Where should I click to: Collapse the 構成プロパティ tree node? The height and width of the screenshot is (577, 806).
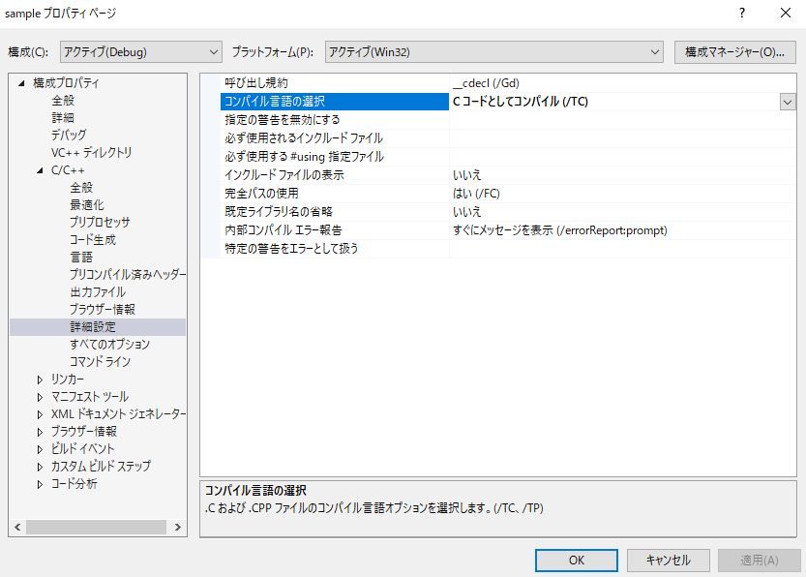pyautogui.click(x=24, y=83)
